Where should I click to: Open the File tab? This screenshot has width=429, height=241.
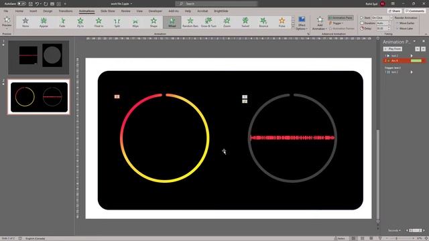[6, 11]
